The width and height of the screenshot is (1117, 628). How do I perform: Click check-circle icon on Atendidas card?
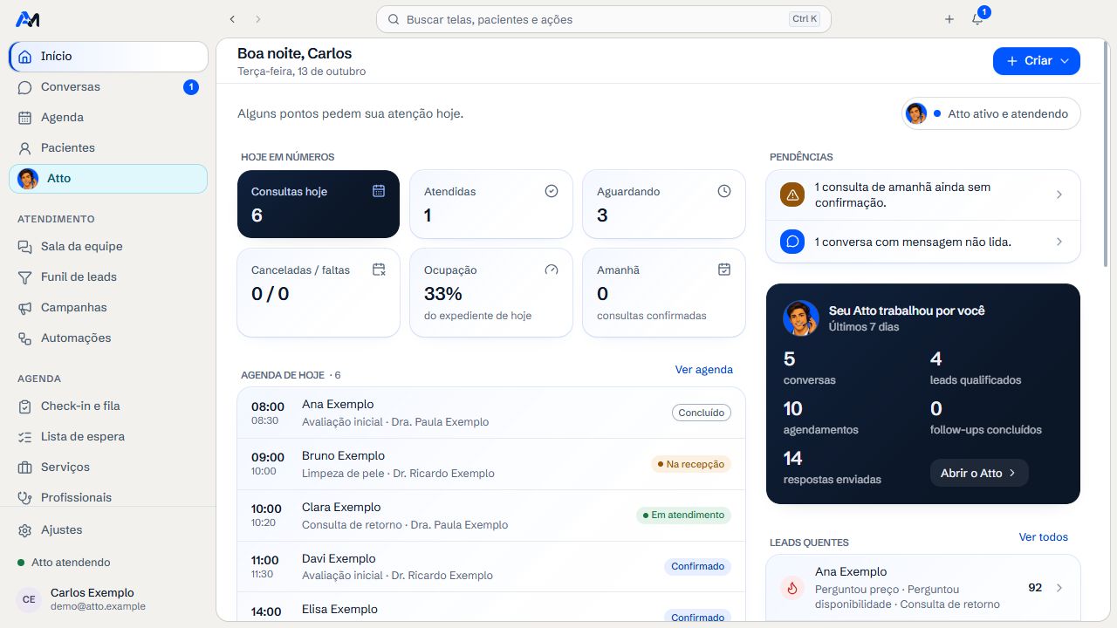[x=552, y=191]
